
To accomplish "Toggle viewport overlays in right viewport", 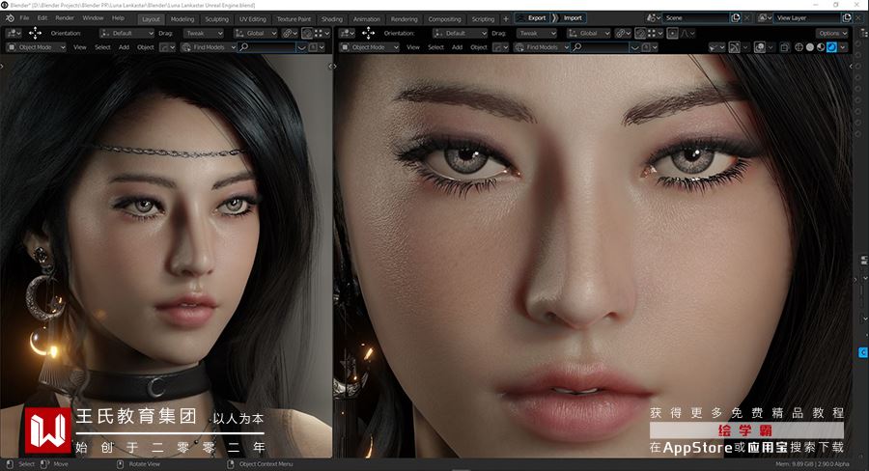I will (760, 47).
